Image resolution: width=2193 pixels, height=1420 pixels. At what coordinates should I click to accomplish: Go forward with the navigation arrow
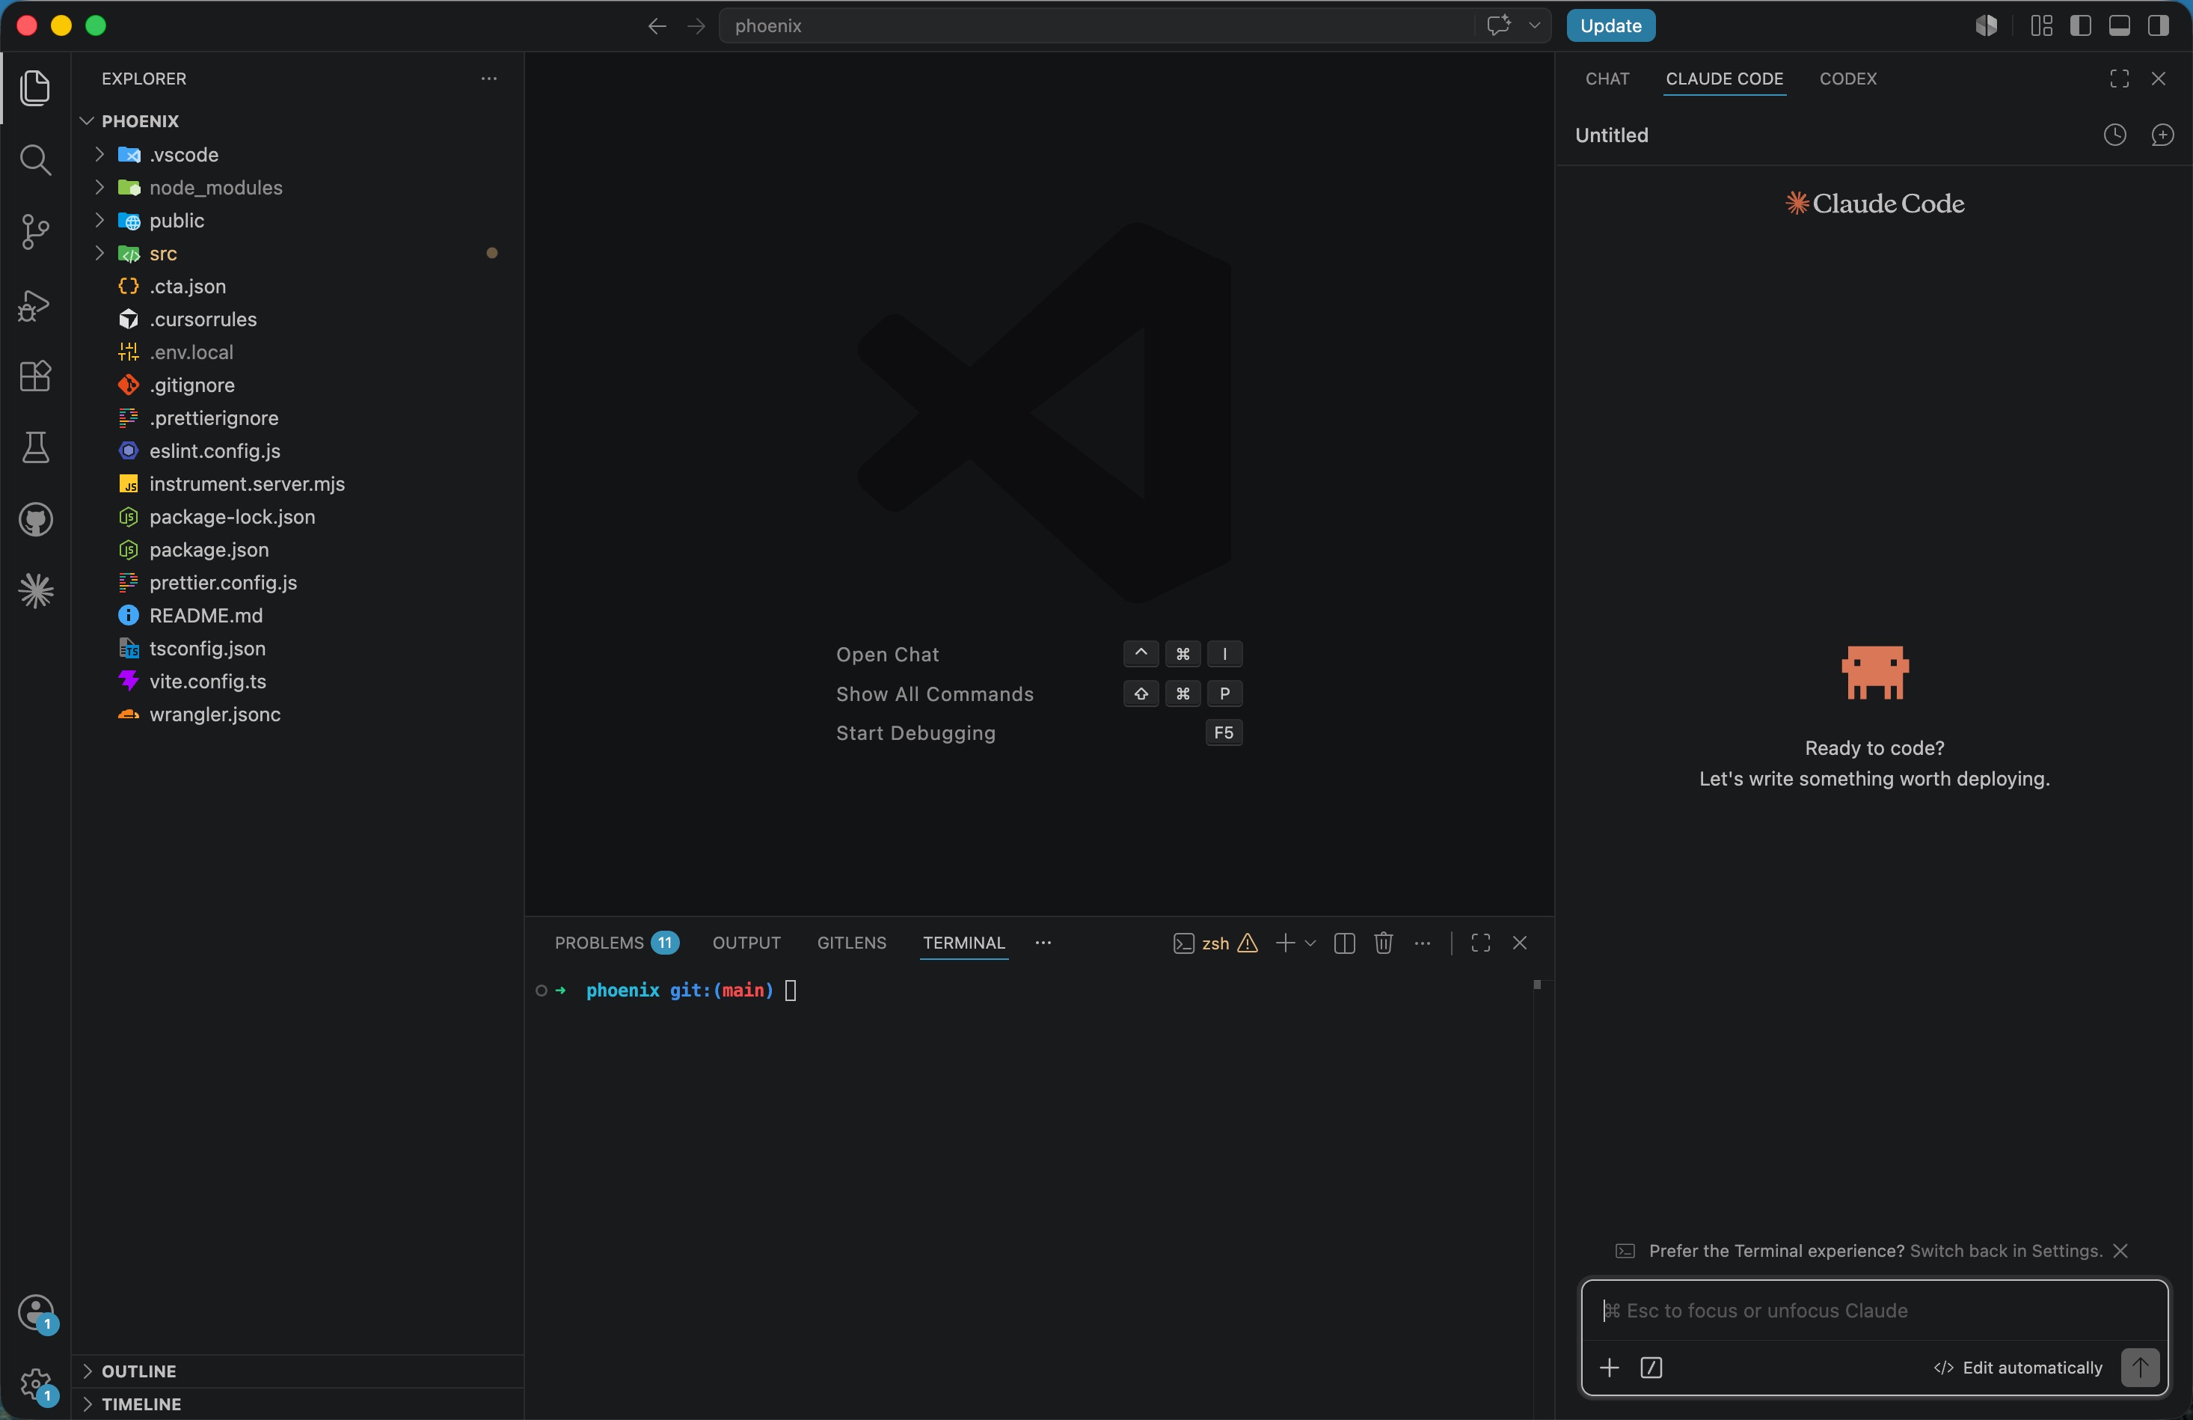coord(696,25)
